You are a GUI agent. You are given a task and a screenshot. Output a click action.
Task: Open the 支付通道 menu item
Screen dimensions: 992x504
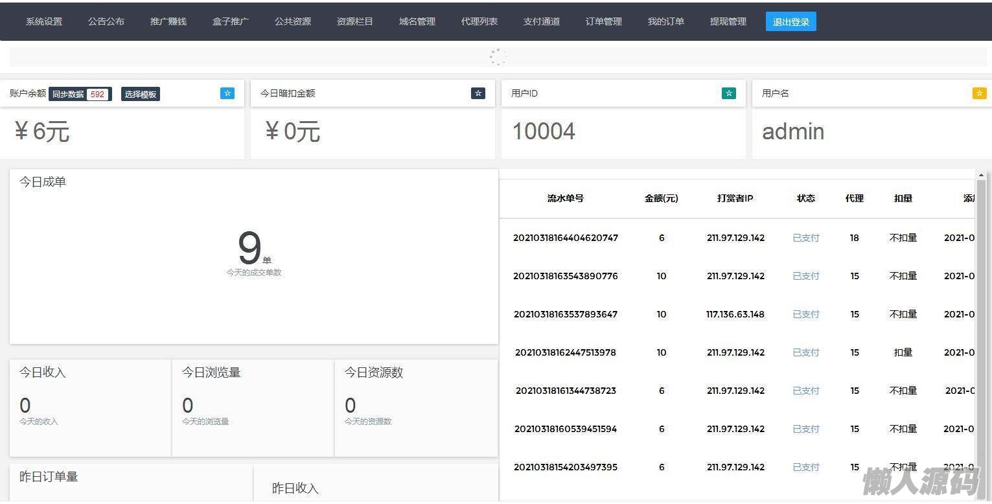pos(542,21)
